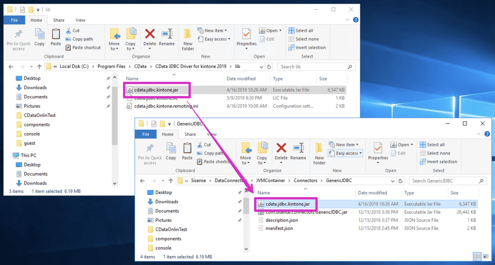Open the View tab in lib window
Image resolution: width=495 pixels, height=265 pixels.
tap(80, 20)
